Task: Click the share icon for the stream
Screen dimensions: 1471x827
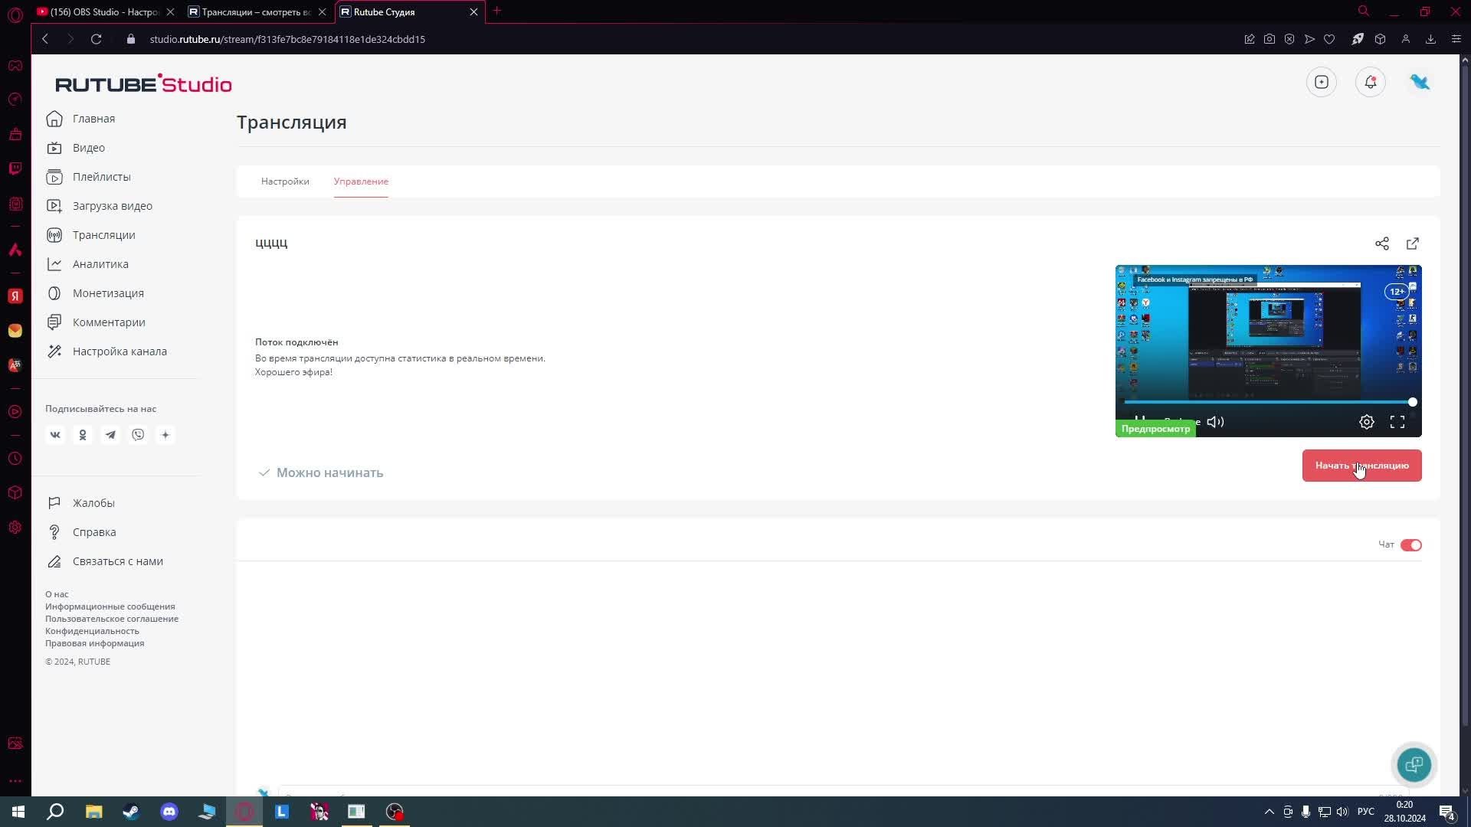Action: coord(1381,244)
